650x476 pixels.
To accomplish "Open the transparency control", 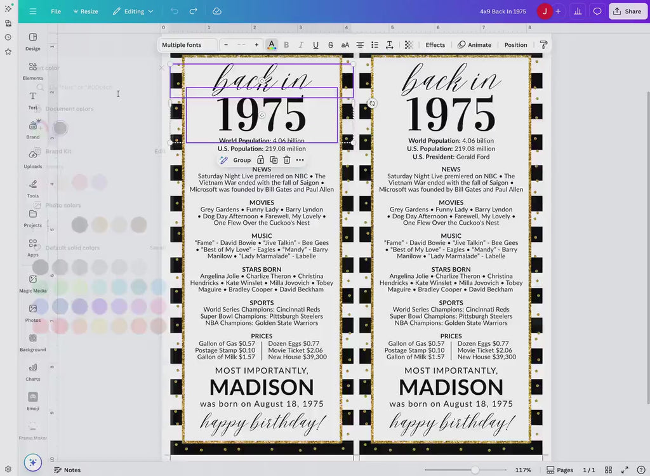I will point(409,45).
